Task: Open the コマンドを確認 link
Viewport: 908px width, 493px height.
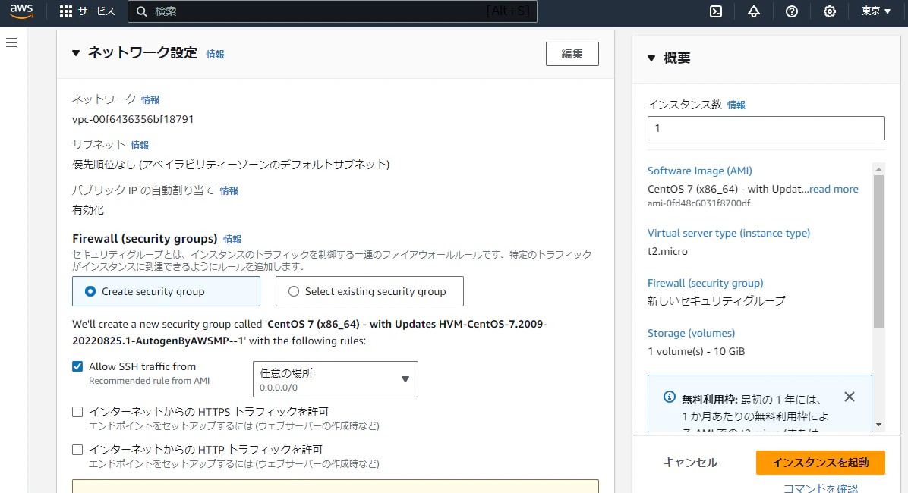Action: click(x=821, y=488)
